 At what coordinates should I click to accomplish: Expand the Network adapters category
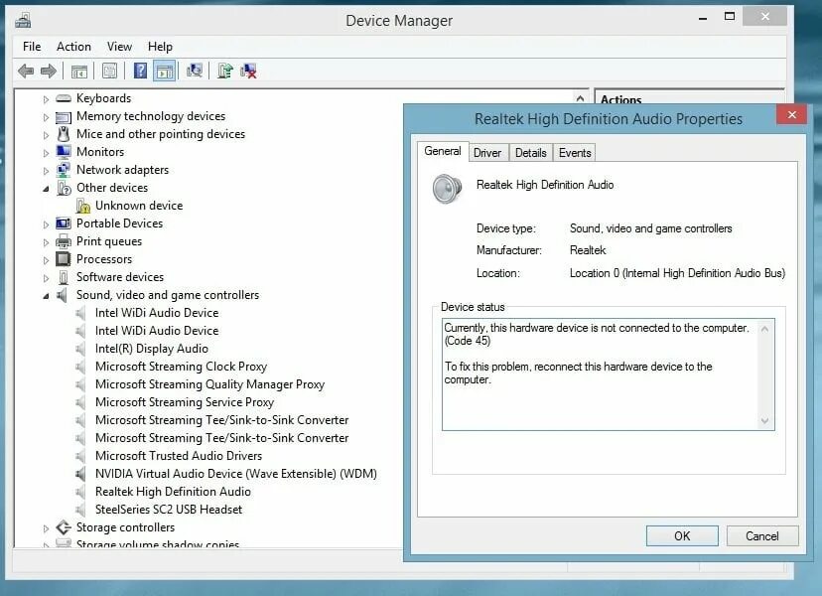46,170
